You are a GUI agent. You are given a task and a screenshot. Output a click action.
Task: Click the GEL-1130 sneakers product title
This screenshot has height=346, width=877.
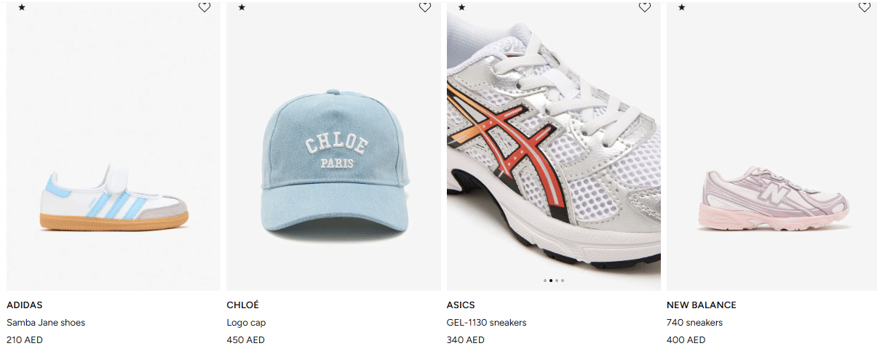coord(486,323)
